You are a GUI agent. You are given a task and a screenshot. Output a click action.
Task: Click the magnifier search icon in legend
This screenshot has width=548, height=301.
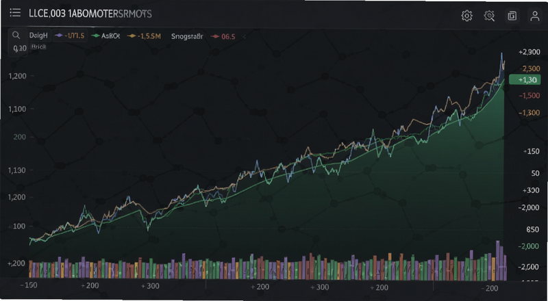(16, 36)
